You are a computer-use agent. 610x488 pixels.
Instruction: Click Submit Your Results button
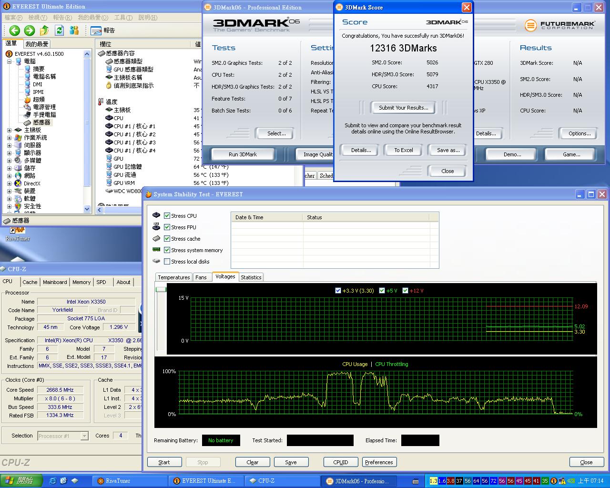coord(403,108)
